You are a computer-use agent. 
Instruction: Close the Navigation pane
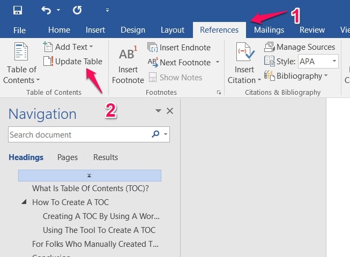click(x=170, y=110)
